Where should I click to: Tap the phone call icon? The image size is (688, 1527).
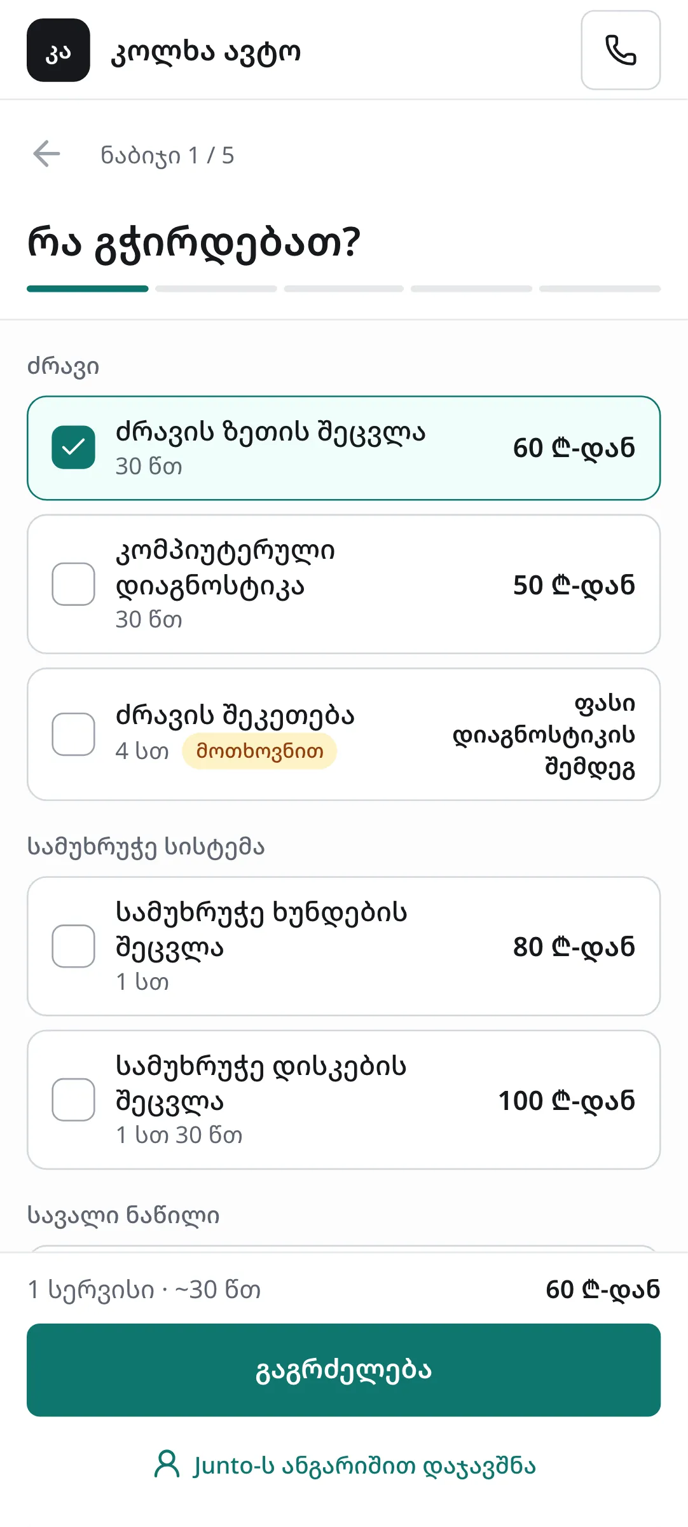pyautogui.click(x=621, y=50)
